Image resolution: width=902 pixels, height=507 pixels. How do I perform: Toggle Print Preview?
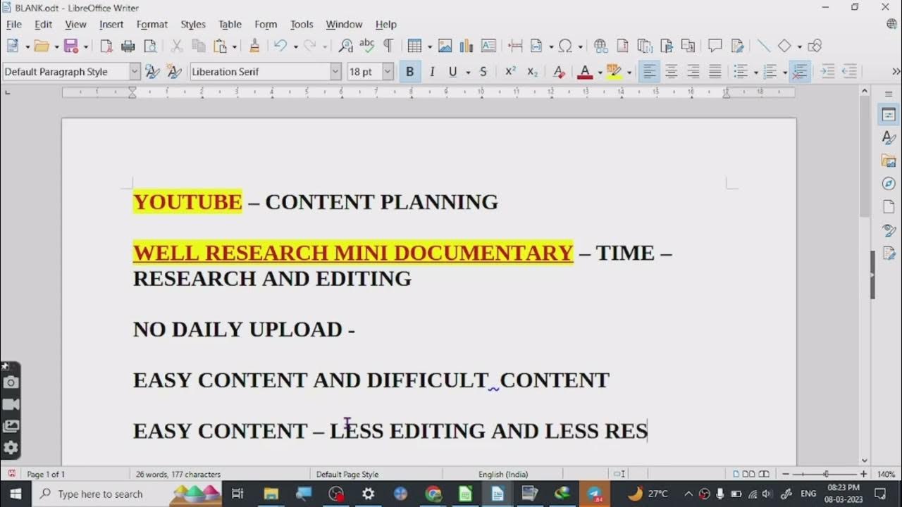(x=150, y=46)
